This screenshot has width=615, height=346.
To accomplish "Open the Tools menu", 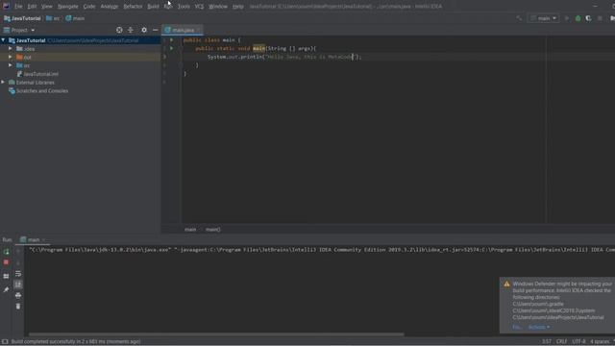I will coord(184,7).
